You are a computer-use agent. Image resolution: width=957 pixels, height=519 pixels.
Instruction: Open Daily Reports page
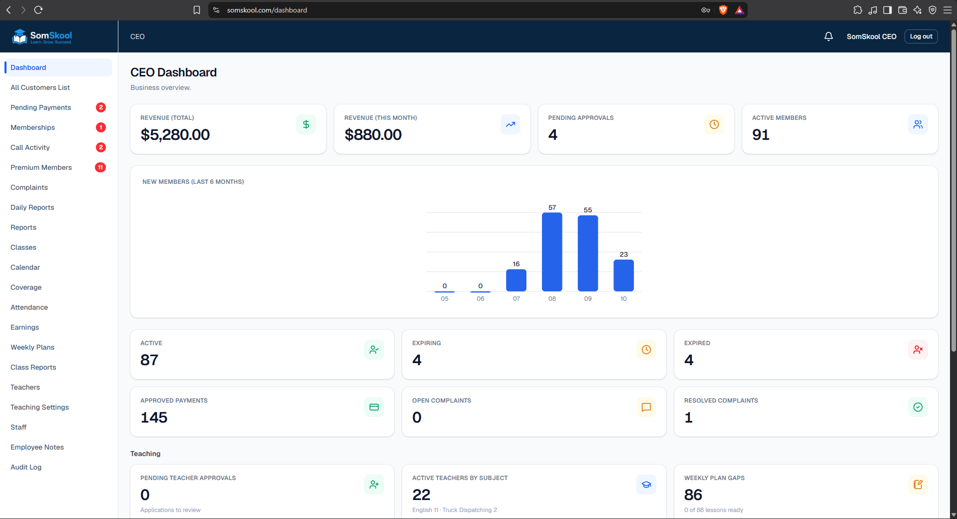58,207
